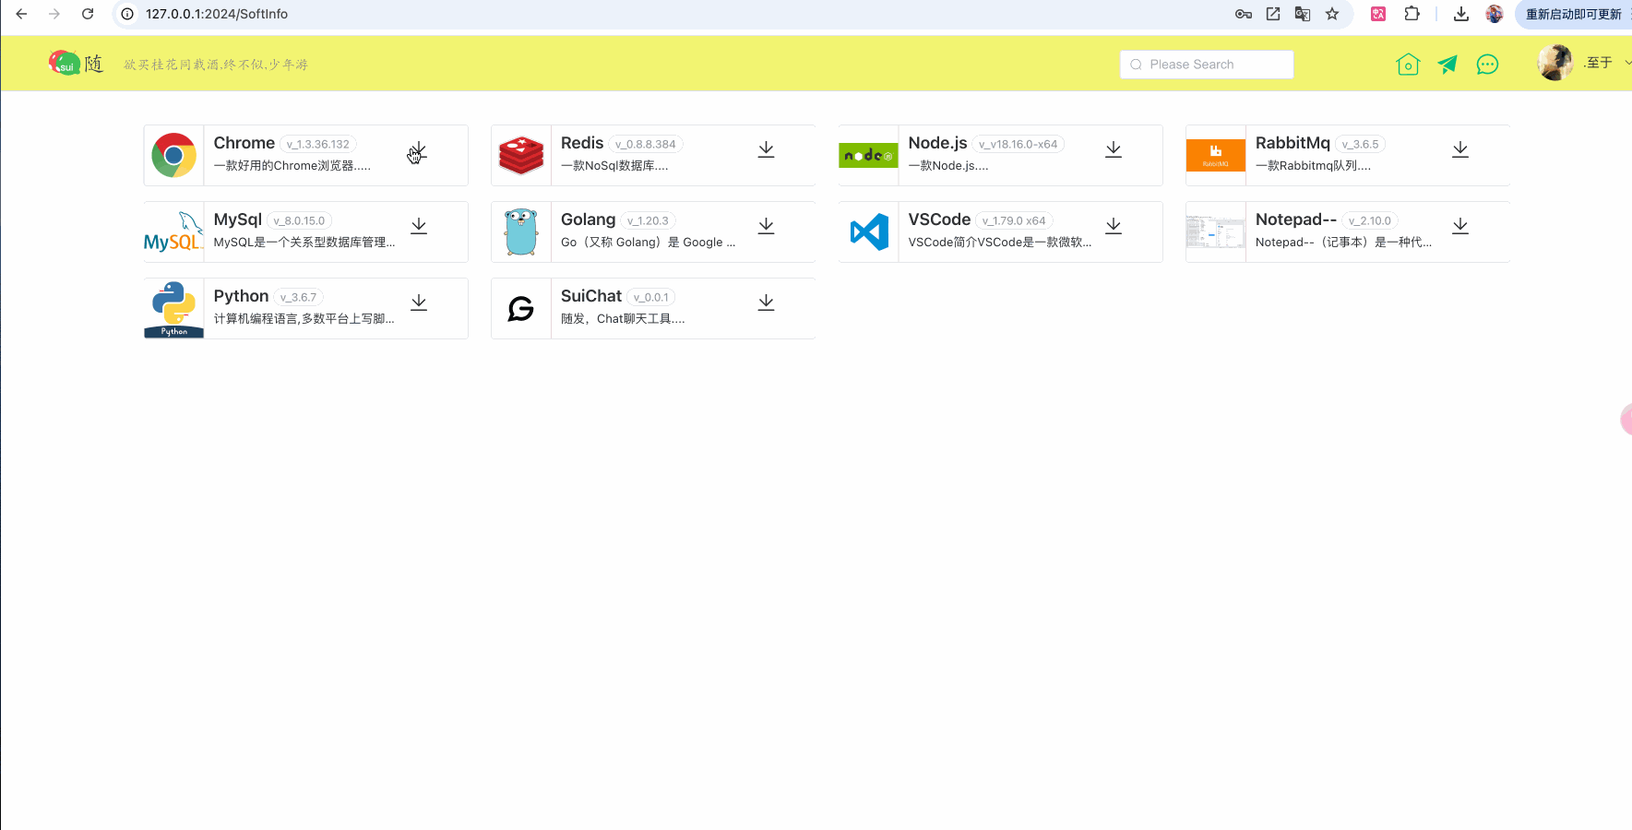Click the pink extension icon in browser toolbar

click(1378, 14)
